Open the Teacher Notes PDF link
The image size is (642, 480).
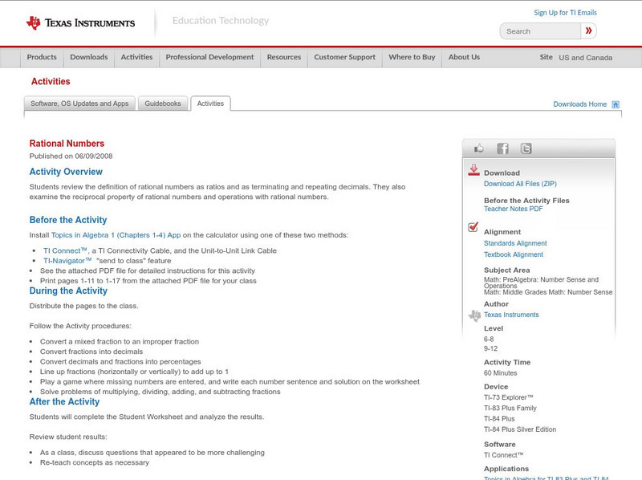[513, 209]
